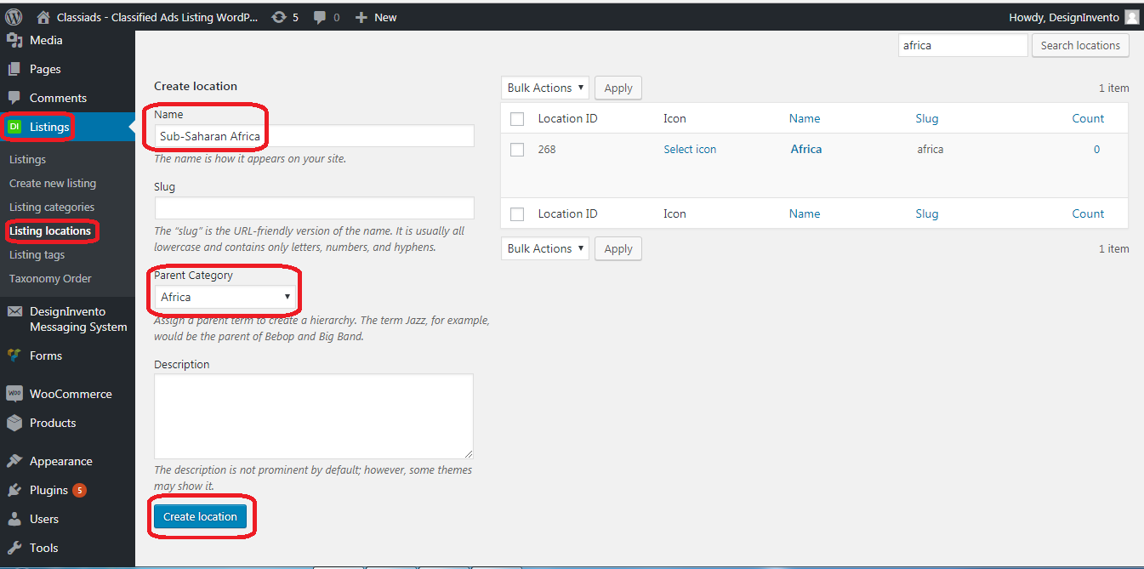Click the Classiads site title in admin bar
Viewport: 1144px width, 569px height.
coord(157,17)
